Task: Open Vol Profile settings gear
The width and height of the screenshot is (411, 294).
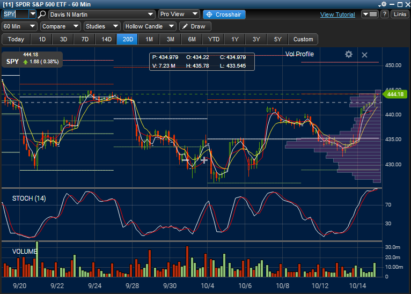Action: [349, 54]
